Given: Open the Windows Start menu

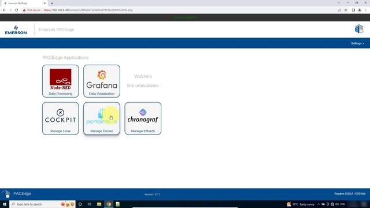Looking at the screenshot, I should [x=5, y=204].
